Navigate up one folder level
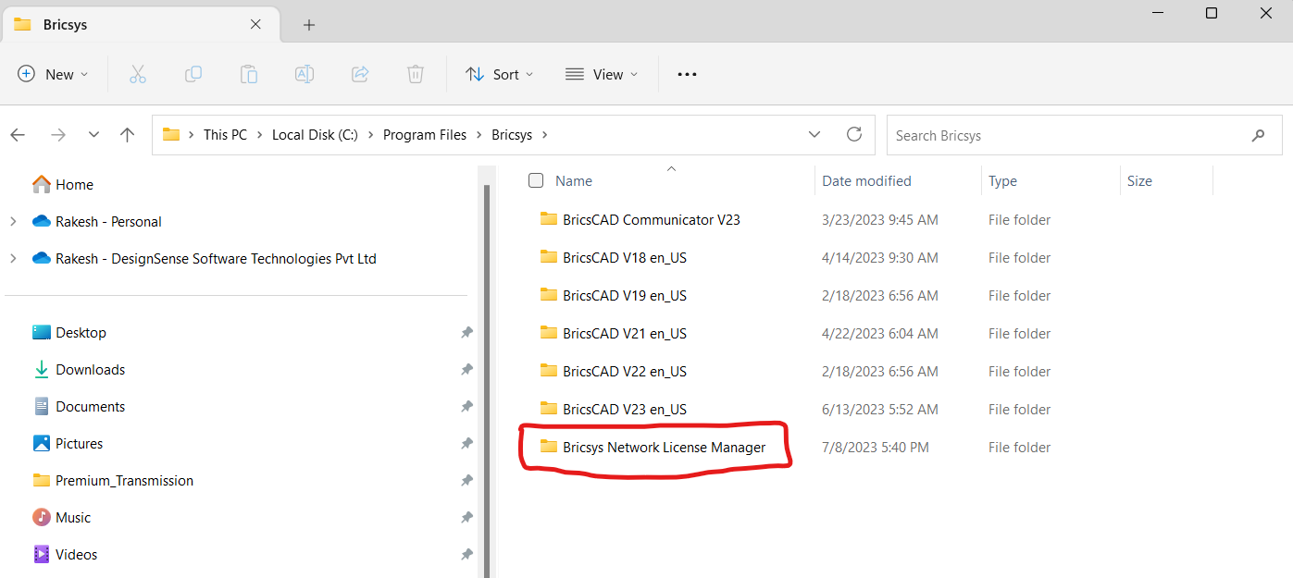 click(x=127, y=134)
